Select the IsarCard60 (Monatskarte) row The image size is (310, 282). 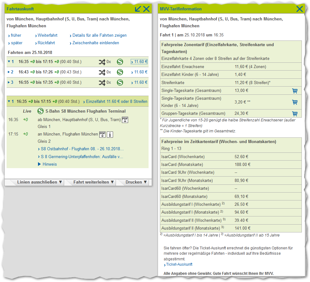tap(231, 196)
